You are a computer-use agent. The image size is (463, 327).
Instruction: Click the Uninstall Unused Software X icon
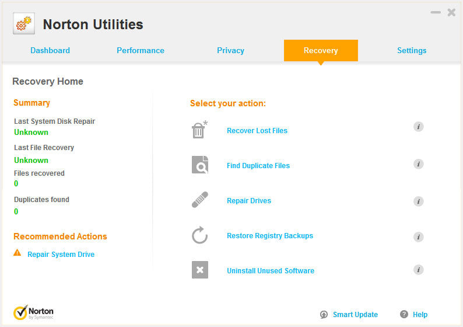pos(199,270)
